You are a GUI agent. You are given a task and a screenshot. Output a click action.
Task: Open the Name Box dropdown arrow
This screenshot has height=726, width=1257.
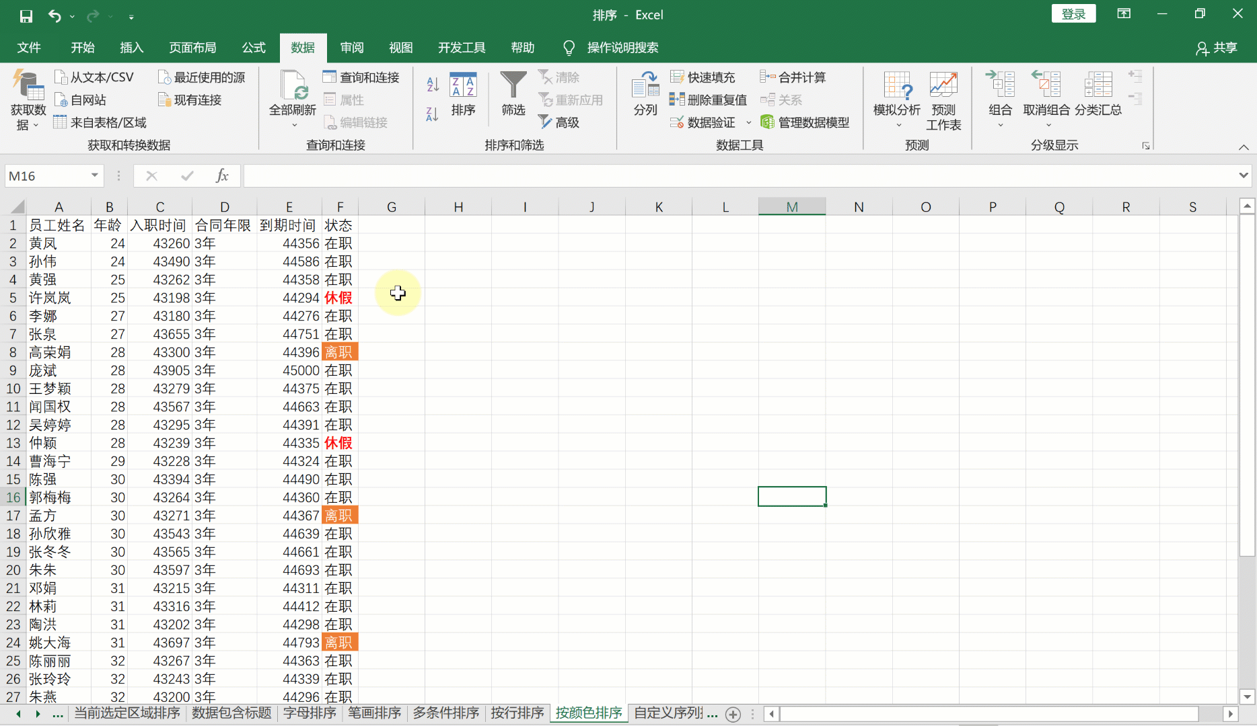point(95,175)
